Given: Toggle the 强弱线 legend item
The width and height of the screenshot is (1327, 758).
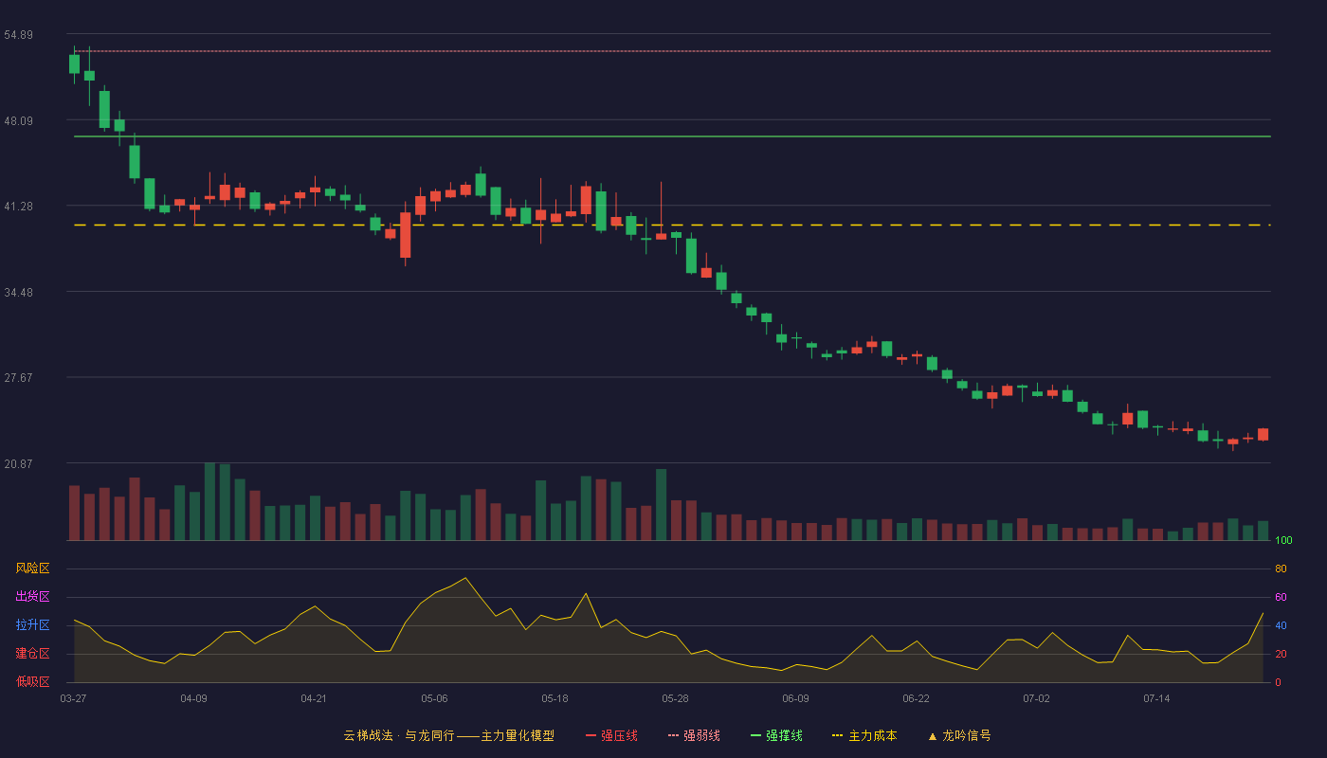Looking at the screenshot, I should pyautogui.click(x=694, y=735).
